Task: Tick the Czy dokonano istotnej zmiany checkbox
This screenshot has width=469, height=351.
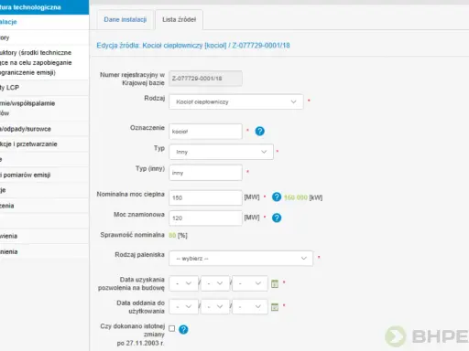Action: point(172,328)
